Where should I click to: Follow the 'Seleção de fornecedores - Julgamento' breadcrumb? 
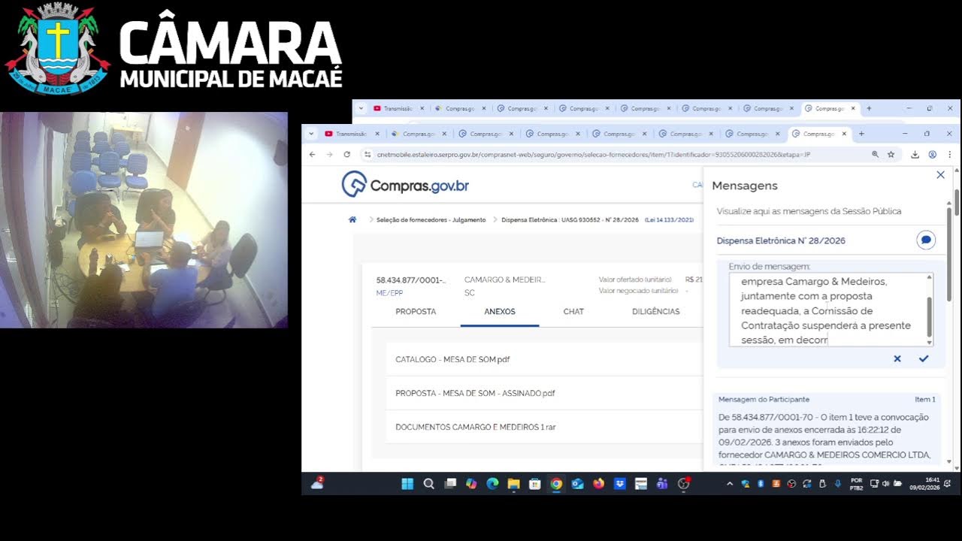(x=431, y=220)
